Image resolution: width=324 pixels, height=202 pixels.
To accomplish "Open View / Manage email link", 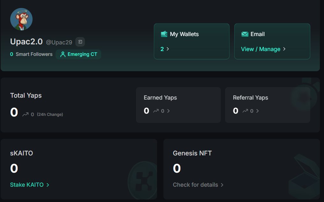I will tap(260, 49).
